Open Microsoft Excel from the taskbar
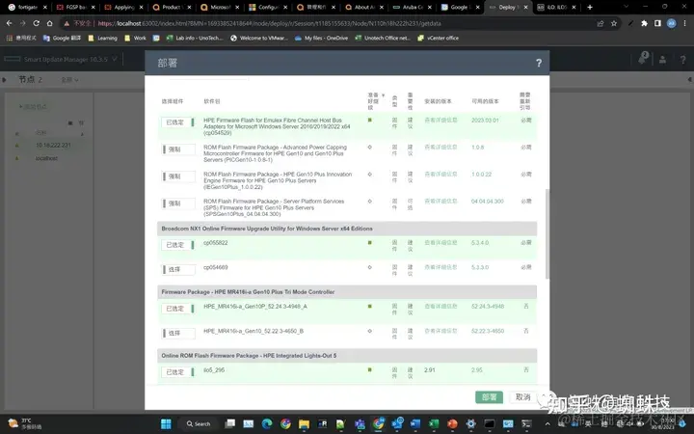The width and height of the screenshot is (694, 434). pos(434,423)
